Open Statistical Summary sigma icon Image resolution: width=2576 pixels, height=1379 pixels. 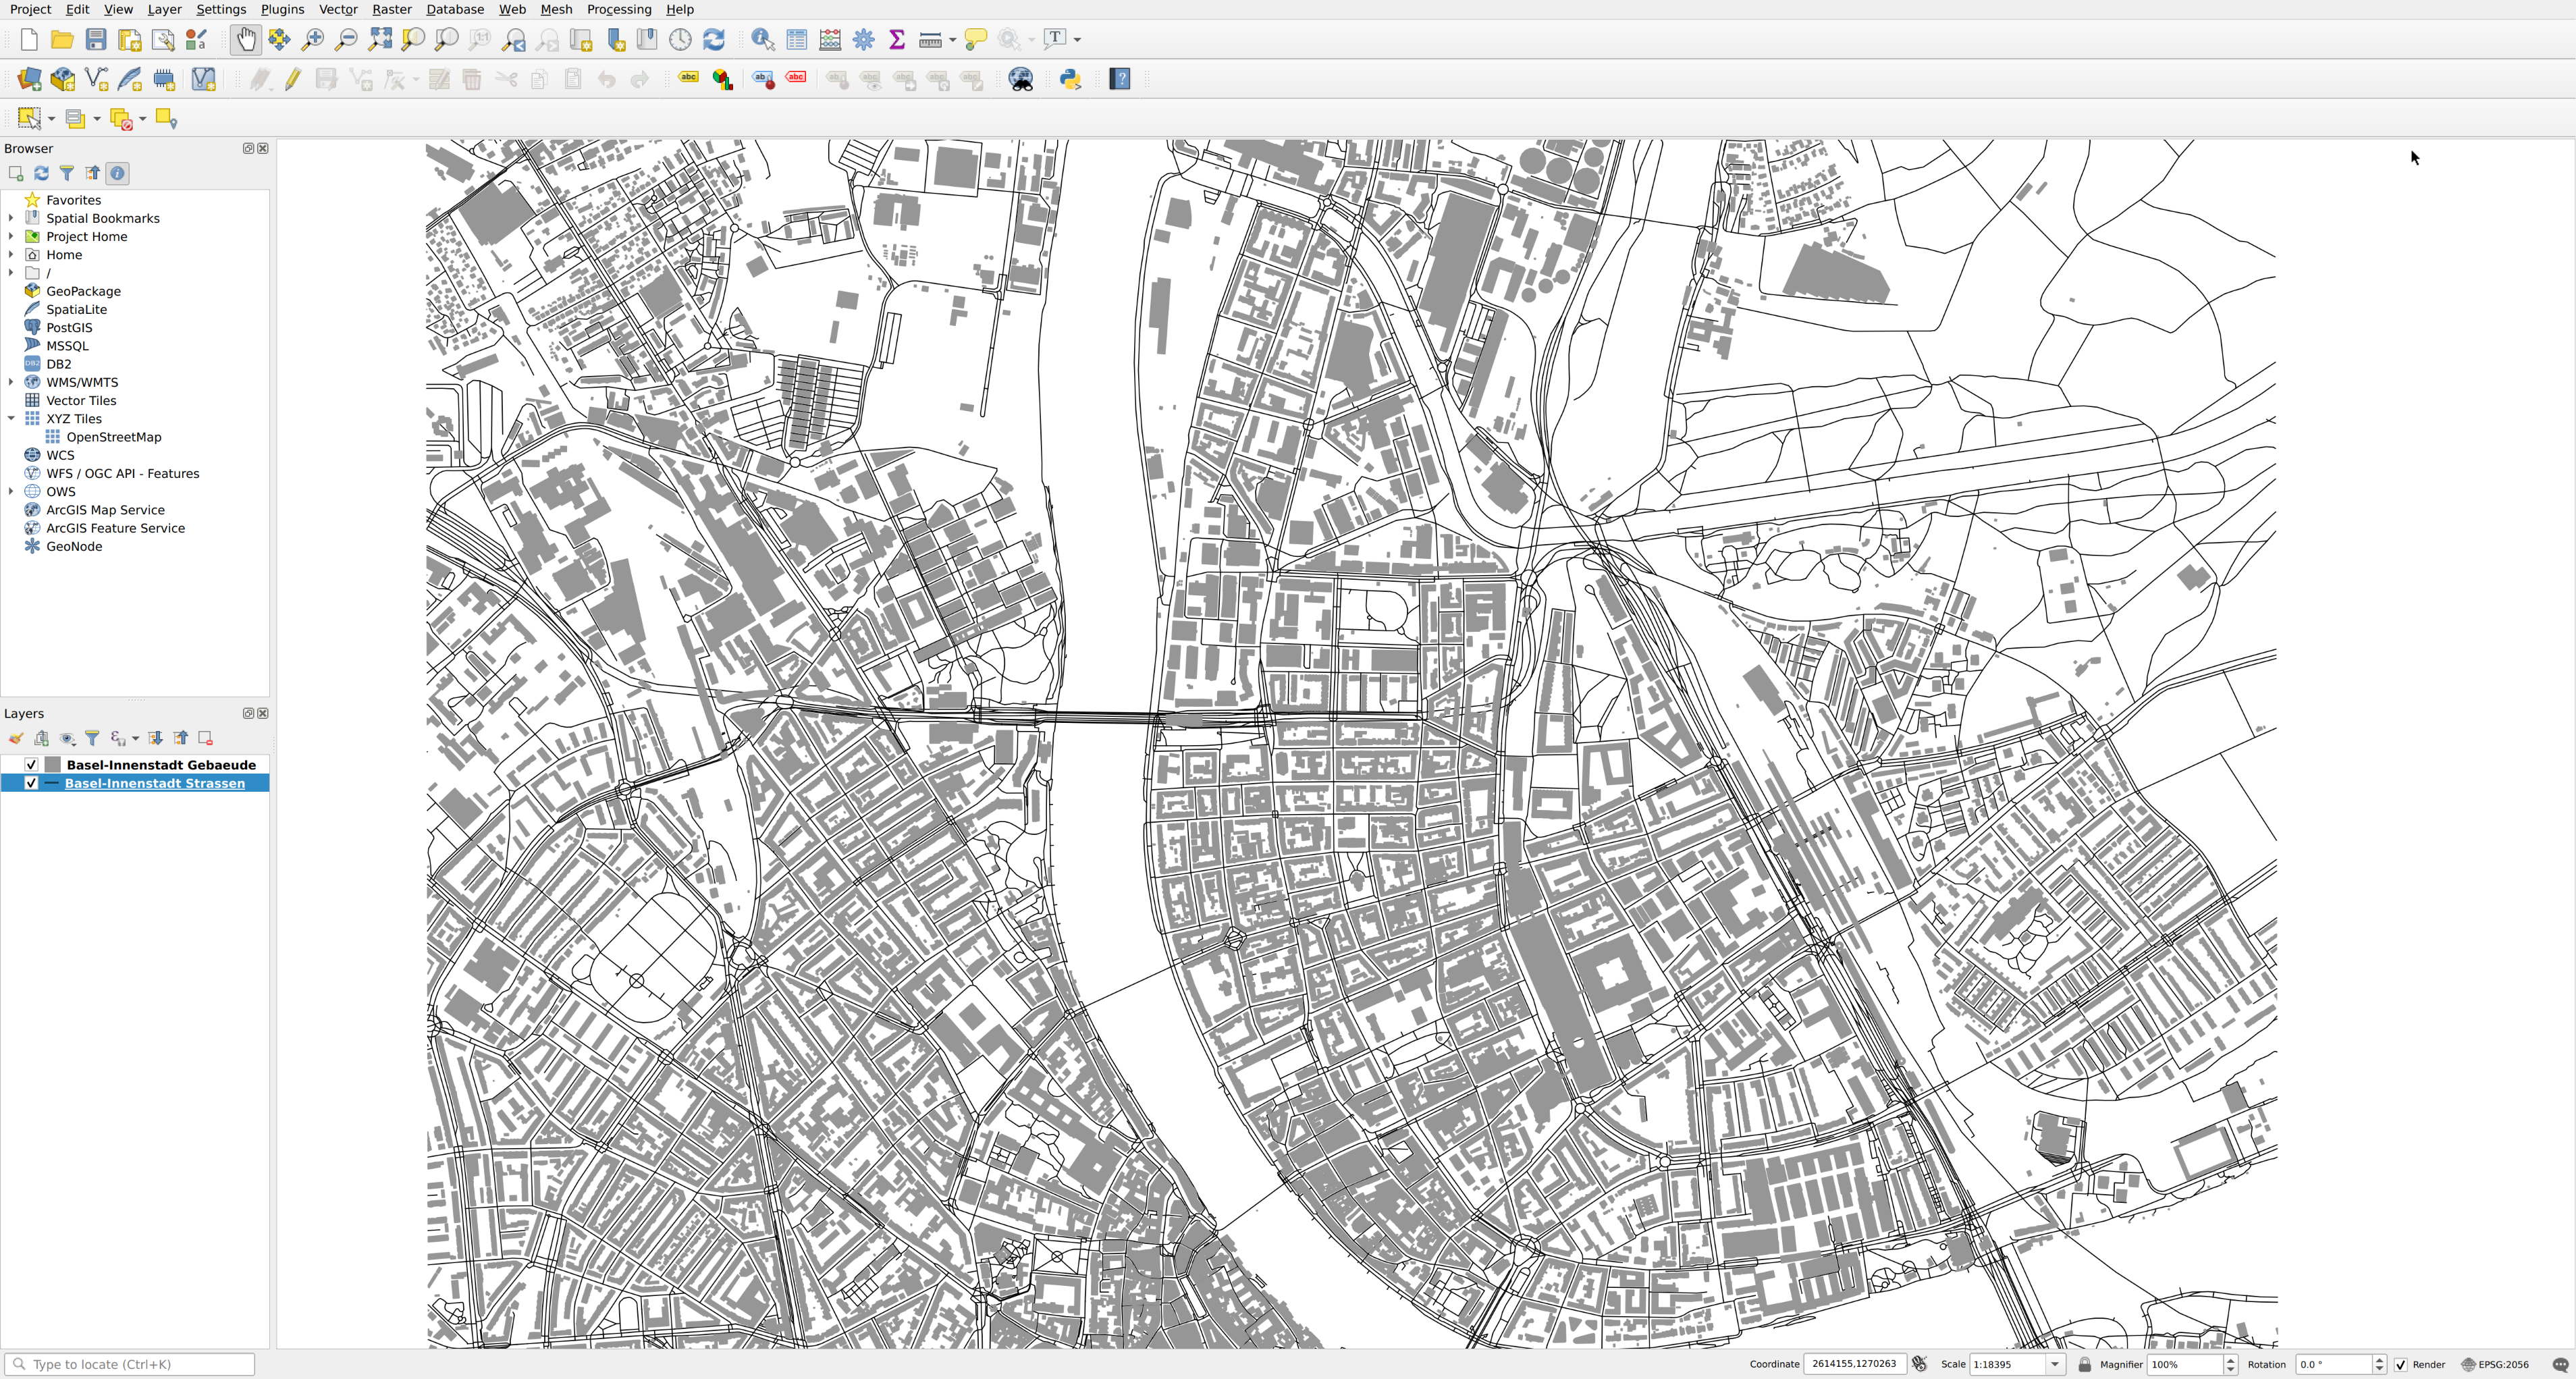coord(897,40)
